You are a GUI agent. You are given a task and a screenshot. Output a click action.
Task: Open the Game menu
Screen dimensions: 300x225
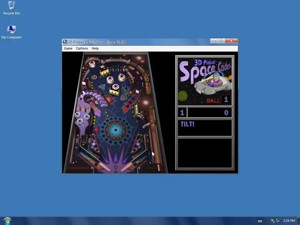(68, 48)
